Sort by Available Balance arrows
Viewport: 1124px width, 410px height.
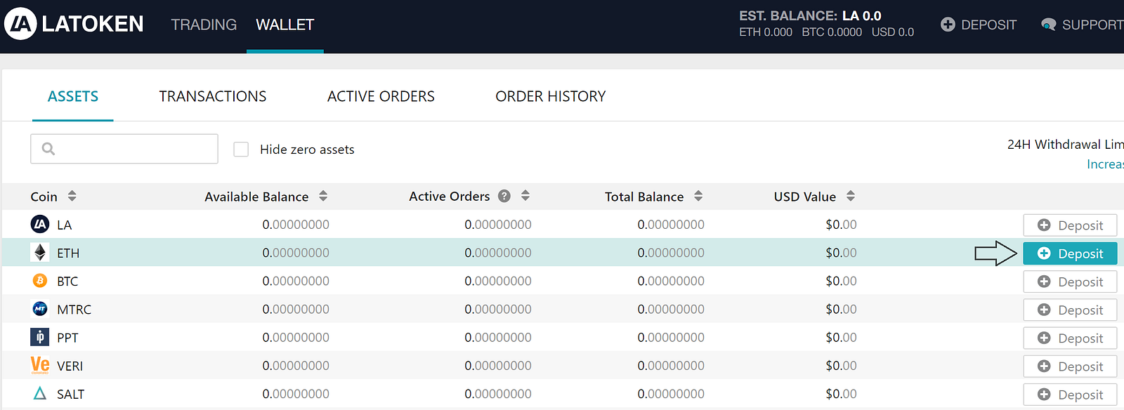point(323,196)
